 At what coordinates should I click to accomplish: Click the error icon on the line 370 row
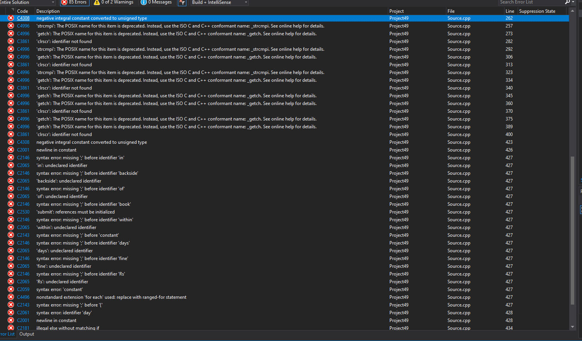pyautogui.click(x=11, y=111)
